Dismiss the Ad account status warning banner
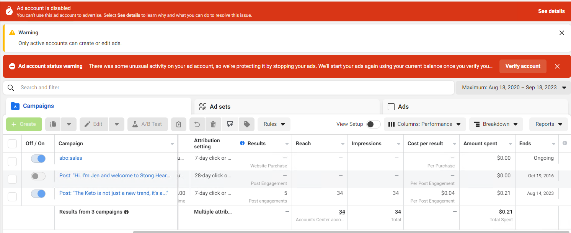Screen dimensions: 571x233 557,66
